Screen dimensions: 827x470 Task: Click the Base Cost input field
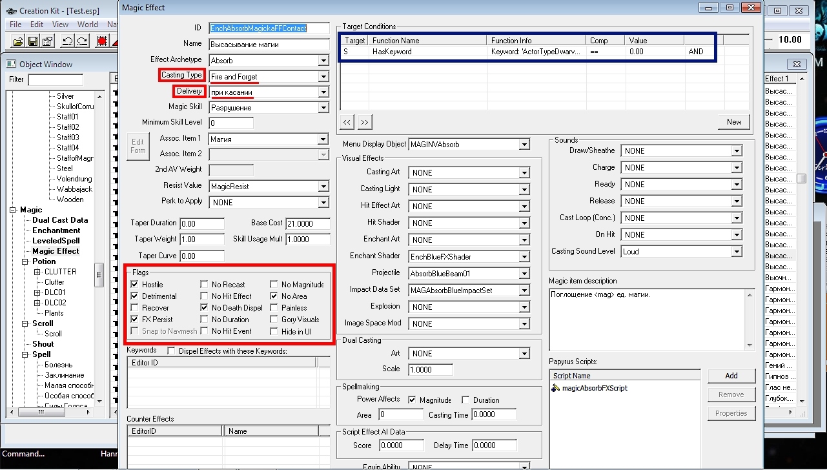307,223
